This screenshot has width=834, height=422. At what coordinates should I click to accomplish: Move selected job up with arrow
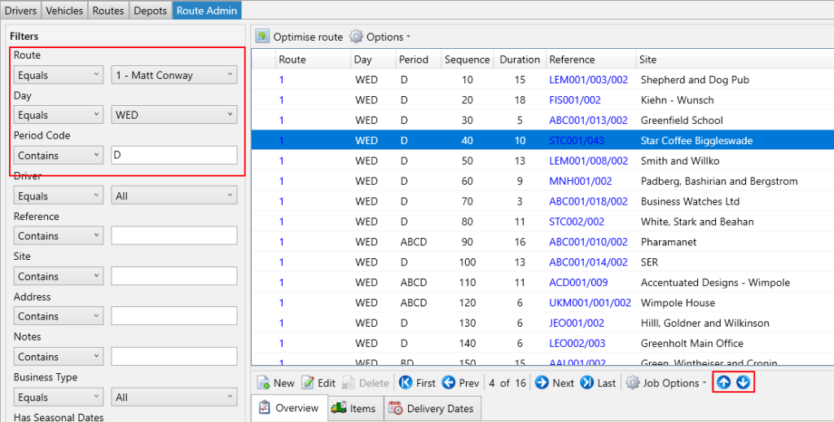[x=723, y=382]
